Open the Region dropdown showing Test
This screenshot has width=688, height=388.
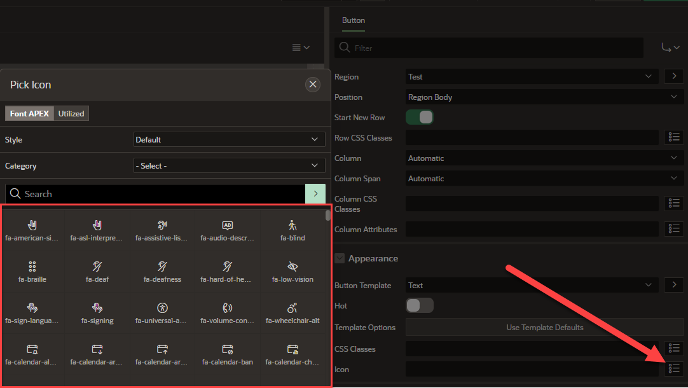tap(532, 76)
